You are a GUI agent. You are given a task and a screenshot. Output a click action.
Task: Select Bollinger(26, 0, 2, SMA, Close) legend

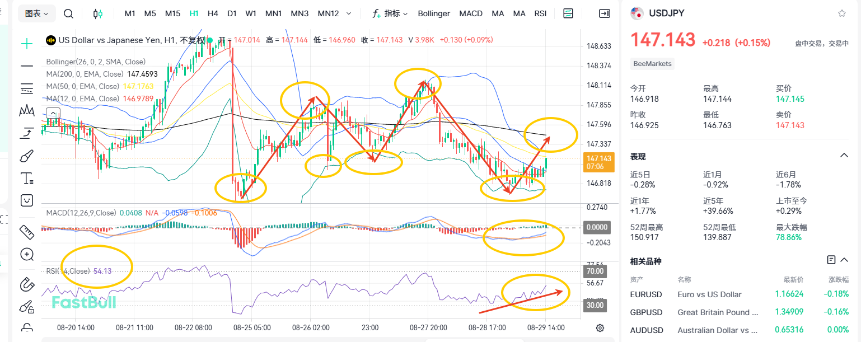pos(96,62)
